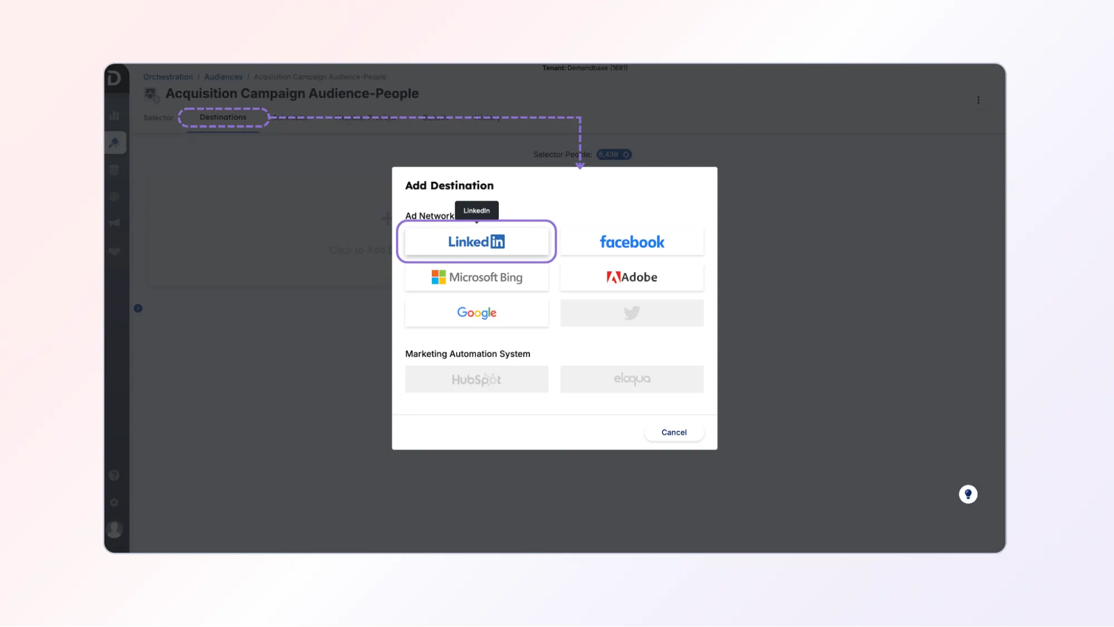
Task: Click the help question mark icon
Action: coord(114,475)
